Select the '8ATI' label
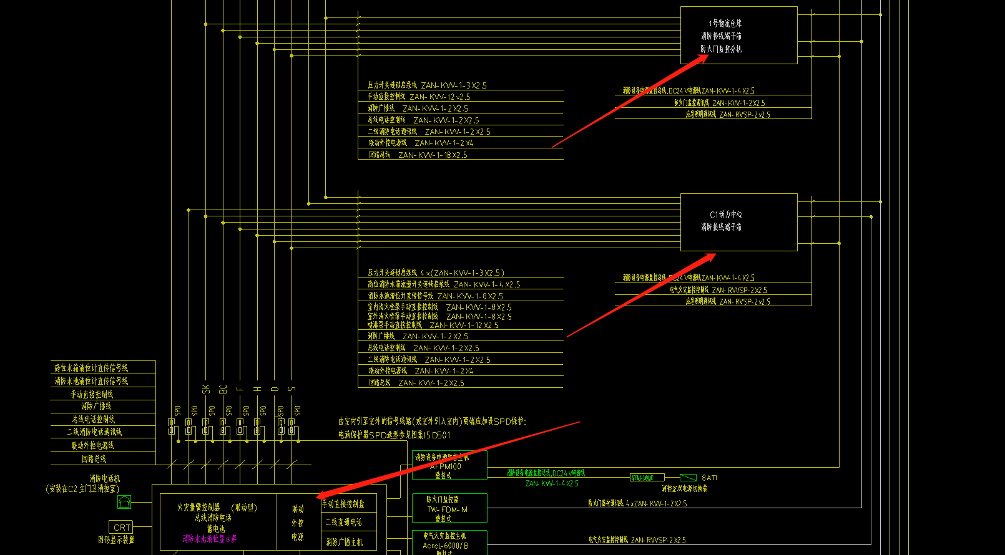This screenshot has height=555, width=1005. pyautogui.click(x=710, y=478)
